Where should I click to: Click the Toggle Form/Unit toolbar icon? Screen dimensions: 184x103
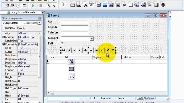pos(18,5)
